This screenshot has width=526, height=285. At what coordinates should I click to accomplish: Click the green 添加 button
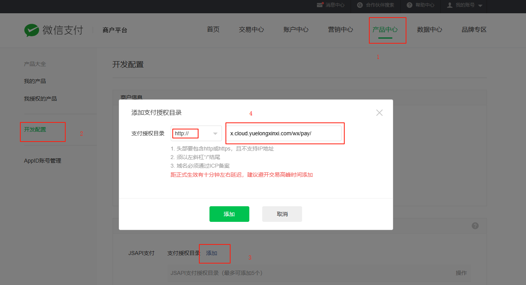(x=229, y=214)
